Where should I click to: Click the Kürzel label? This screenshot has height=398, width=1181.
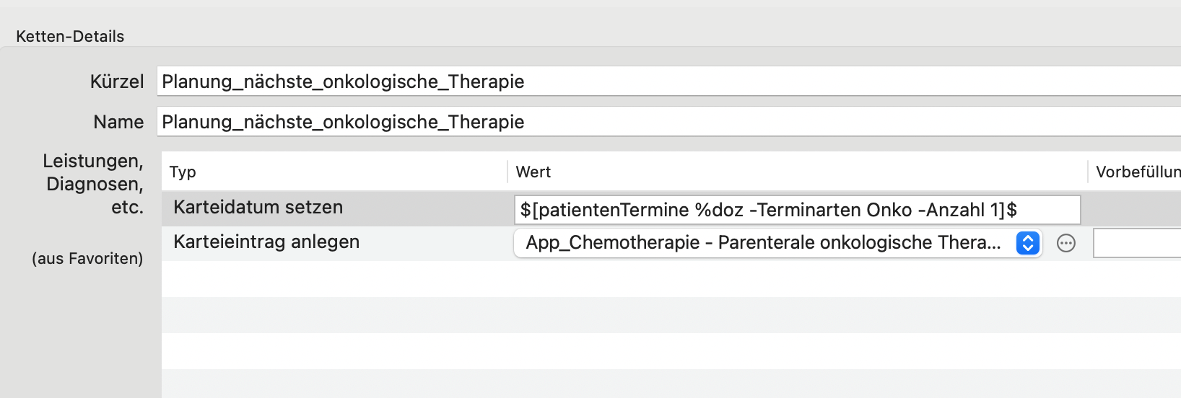point(117,81)
